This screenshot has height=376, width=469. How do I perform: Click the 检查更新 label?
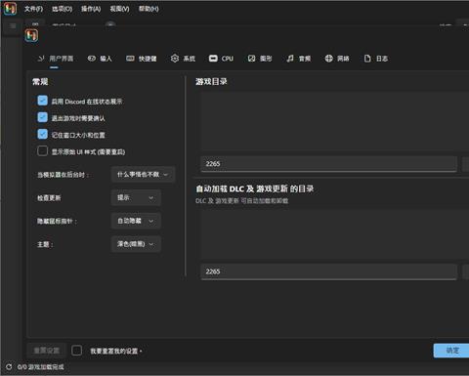[49, 198]
